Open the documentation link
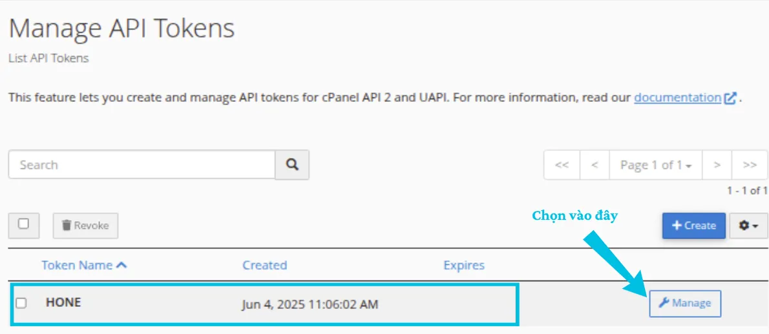The width and height of the screenshot is (769, 334). (x=677, y=97)
